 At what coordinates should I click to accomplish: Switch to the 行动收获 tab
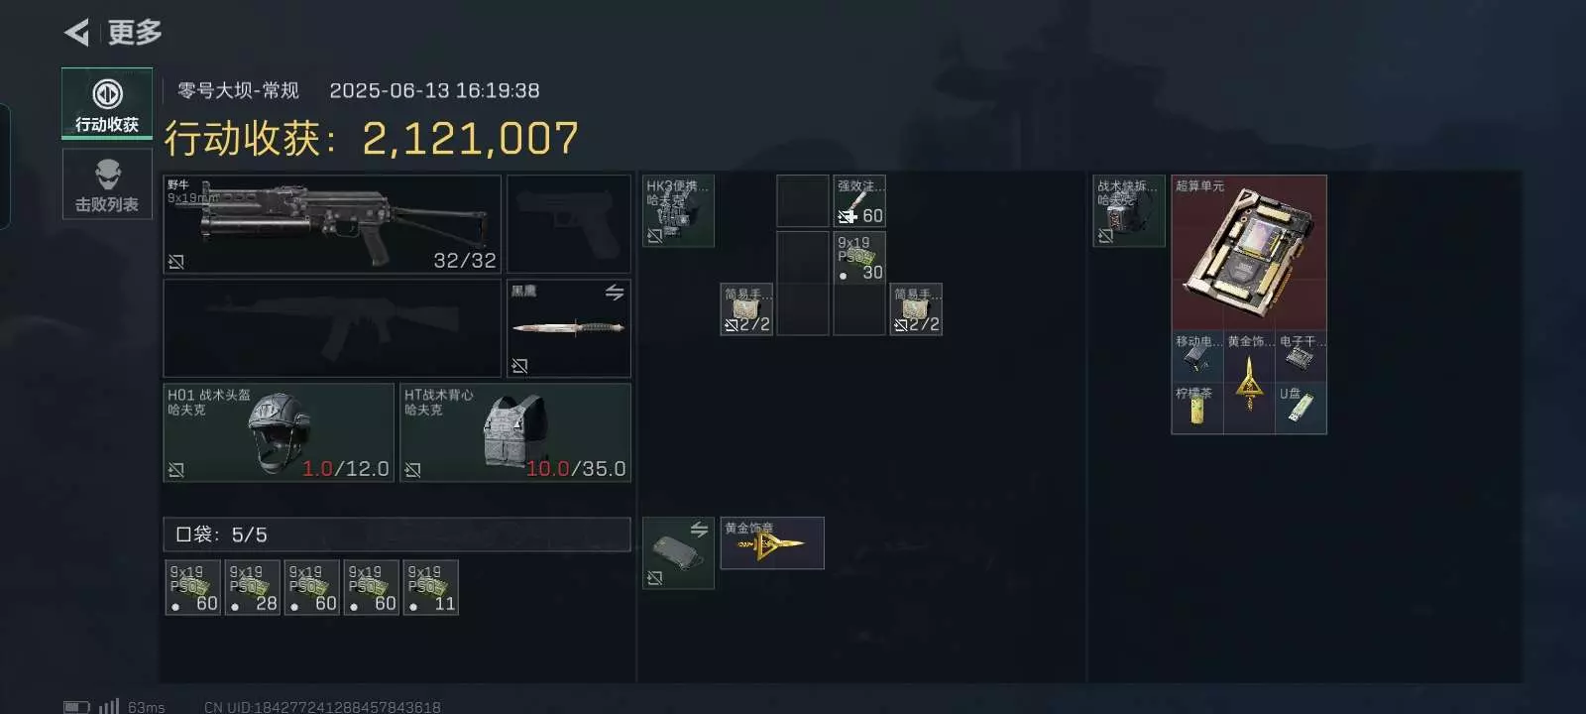click(x=107, y=102)
